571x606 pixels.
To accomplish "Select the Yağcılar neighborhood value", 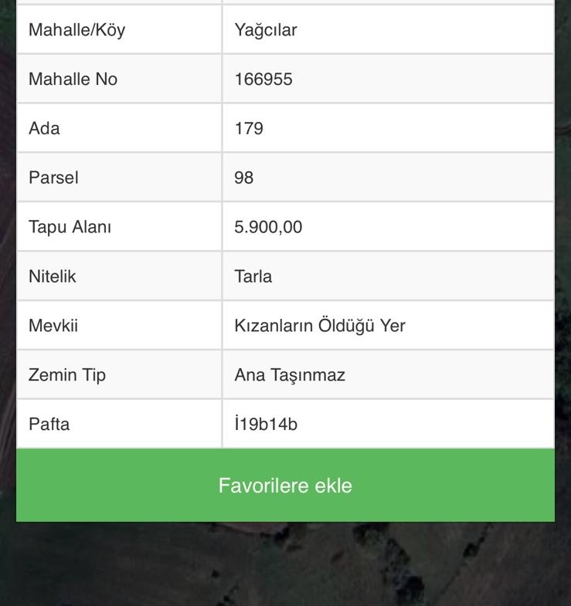I will coord(266,30).
